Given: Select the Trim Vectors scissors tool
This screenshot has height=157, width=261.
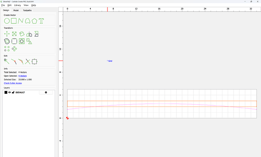Looking at the screenshot, I should coord(28,61).
